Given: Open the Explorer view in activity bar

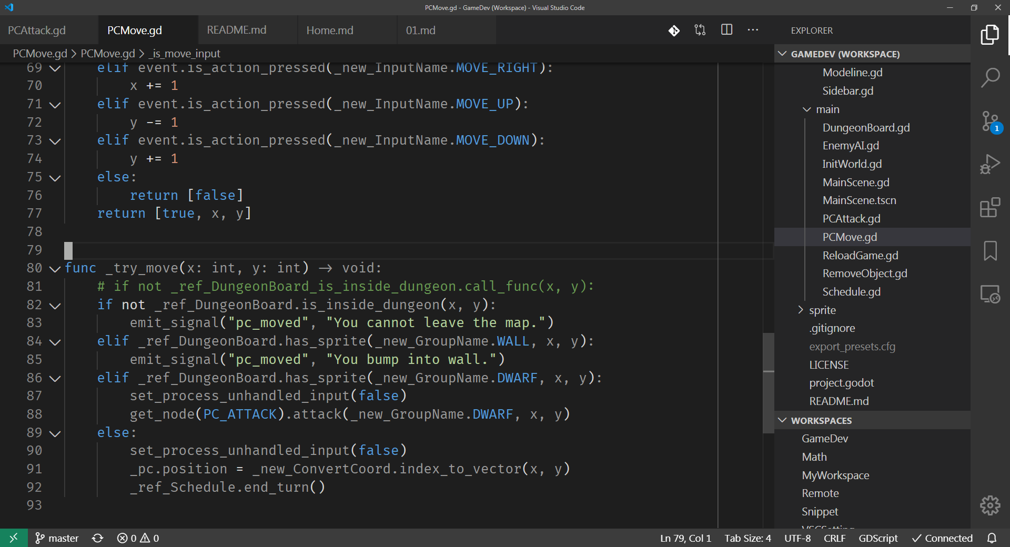Looking at the screenshot, I should pyautogui.click(x=990, y=35).
